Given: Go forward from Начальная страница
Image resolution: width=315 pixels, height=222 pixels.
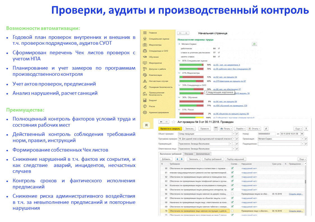Looking at the screenshot, I should [x=186, y=33].
